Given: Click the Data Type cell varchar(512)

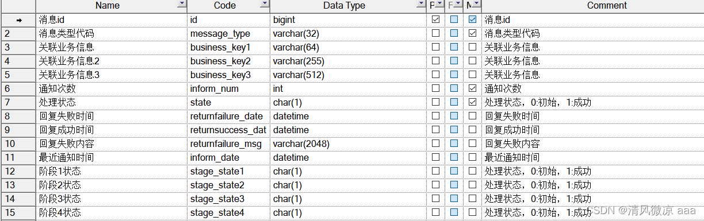Looking at the screenshot, I should coord(349,75).
